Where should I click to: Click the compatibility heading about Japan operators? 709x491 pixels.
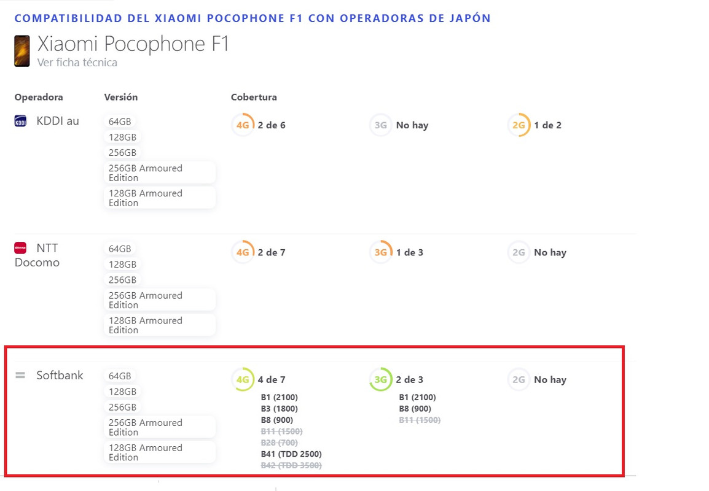[x=253, y=18]
